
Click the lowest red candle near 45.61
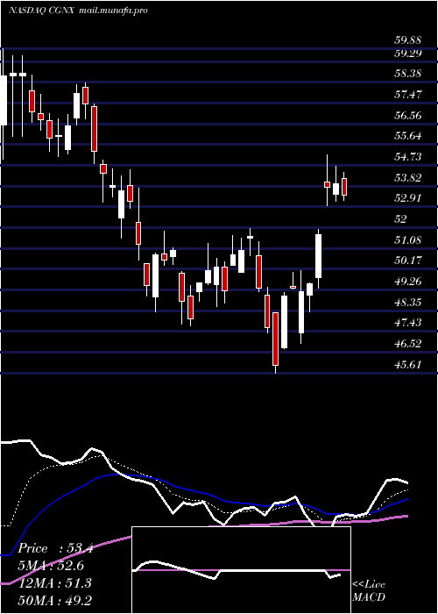tap(276, 339)
